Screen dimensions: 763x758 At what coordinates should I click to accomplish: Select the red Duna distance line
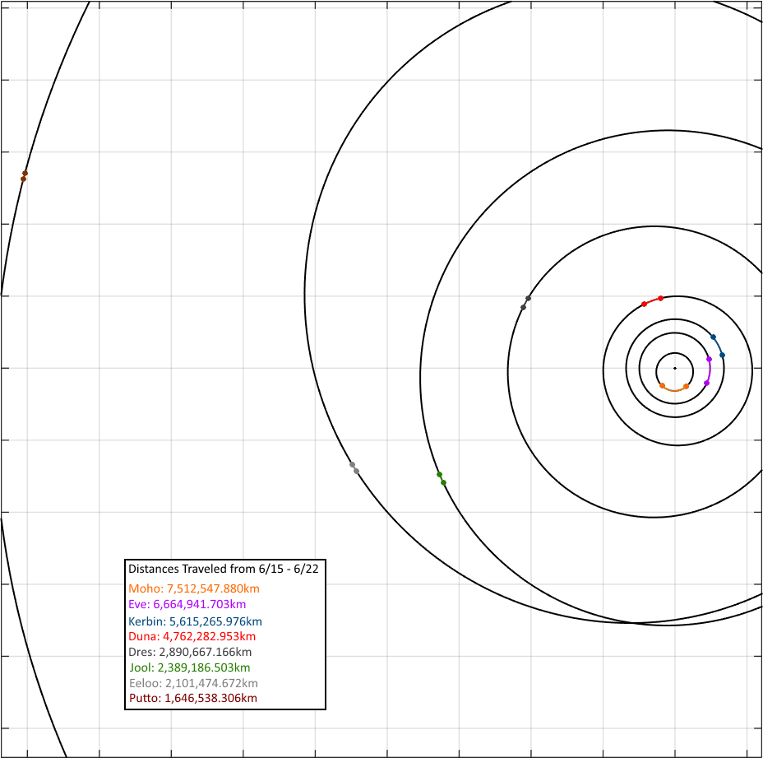tap(192, 636)
